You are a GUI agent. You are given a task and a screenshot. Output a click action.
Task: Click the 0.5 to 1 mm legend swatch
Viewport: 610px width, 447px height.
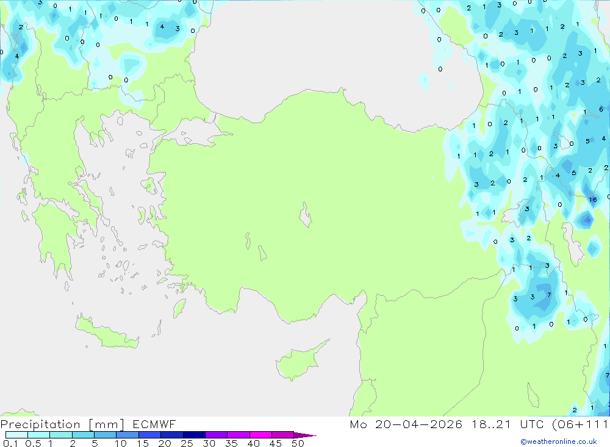[x=39, y=435]
